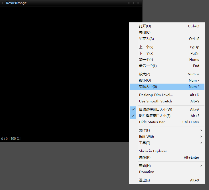Expand the 文件(F) submenu
This screenshot has width=209, height=190.
click(x=167, y=130)
